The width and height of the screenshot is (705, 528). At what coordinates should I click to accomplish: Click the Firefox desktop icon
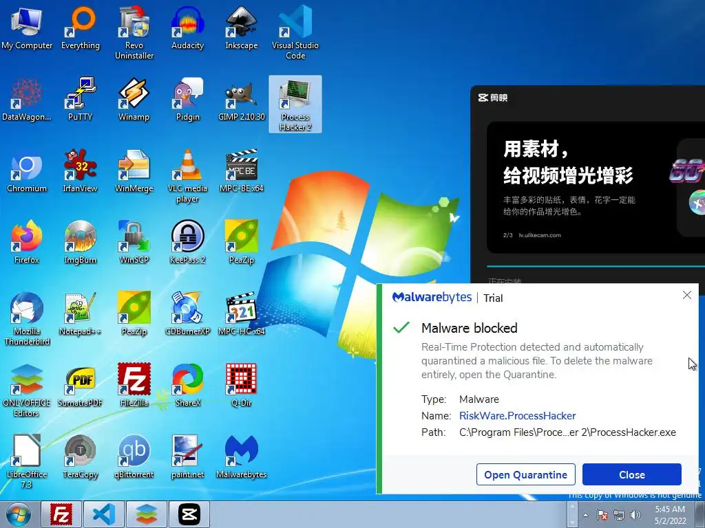click(27, 241)
